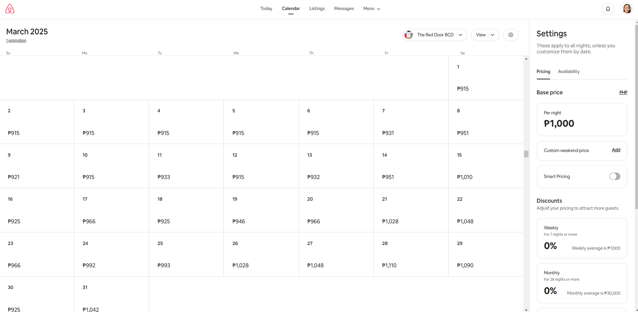This screenshot has height=312, width=638.
Task: Select March 30 date cell
Action: 37,294
